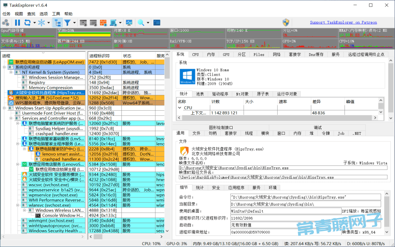Switch to the 驱动程序 tab
395x247 pixels.
point(220,94)
